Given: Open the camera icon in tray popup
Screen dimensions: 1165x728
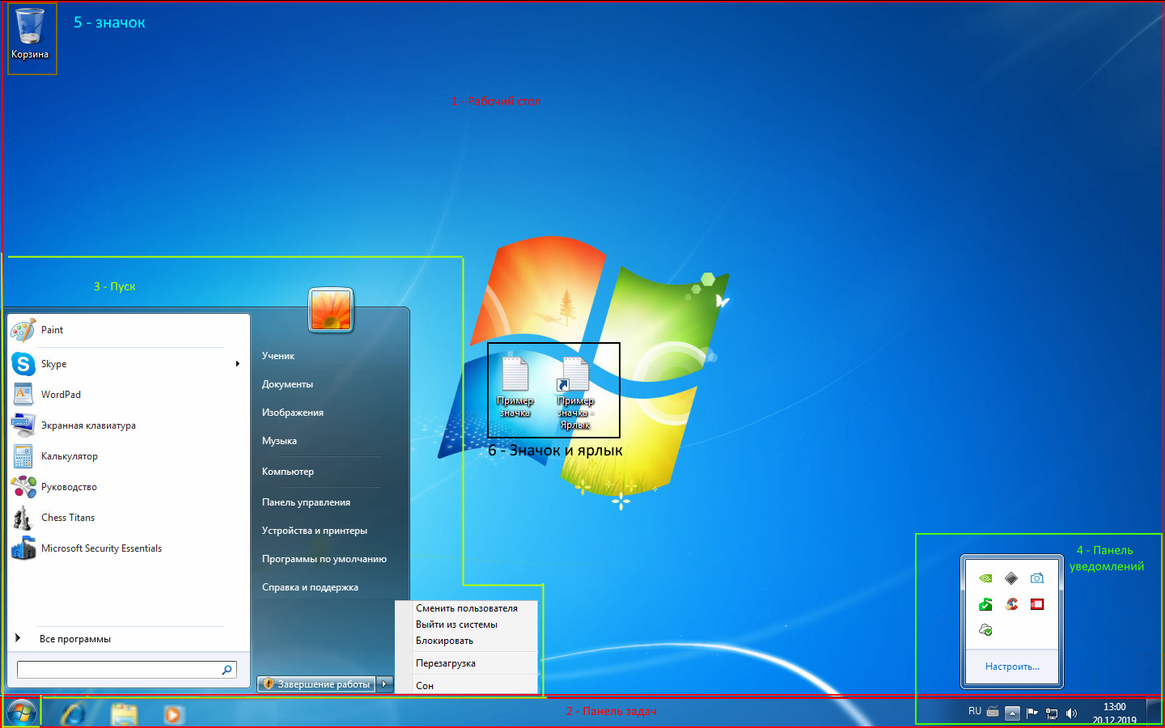Looking at the screenshot, I should pos(1037,578).
